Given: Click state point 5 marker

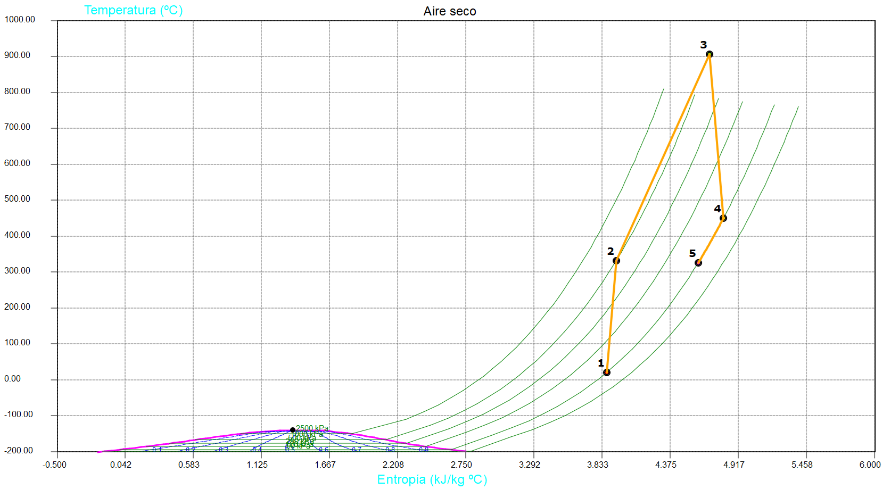Looking at the screenshot, I should tap(698, 263).
